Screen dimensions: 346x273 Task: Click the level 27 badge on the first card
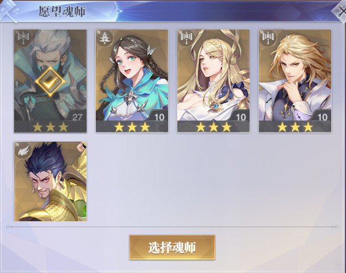pyautogui.click(x=77, y=117)
